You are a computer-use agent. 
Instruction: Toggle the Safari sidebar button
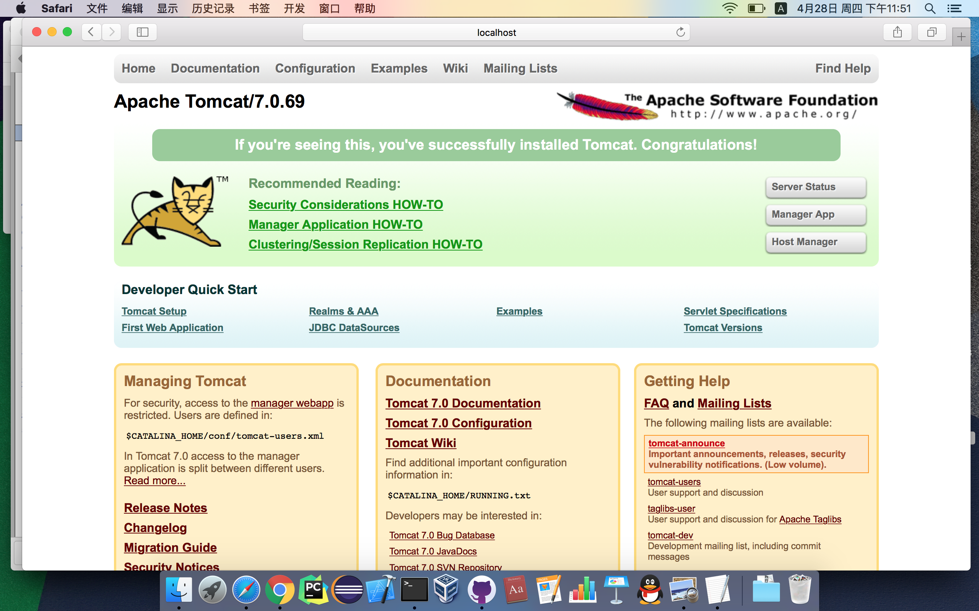click(x=142, y=32)
